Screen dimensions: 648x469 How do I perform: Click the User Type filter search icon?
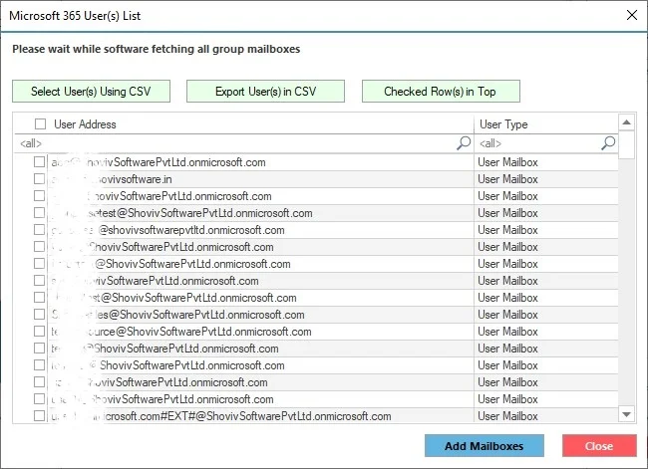(x=608, y=143)
